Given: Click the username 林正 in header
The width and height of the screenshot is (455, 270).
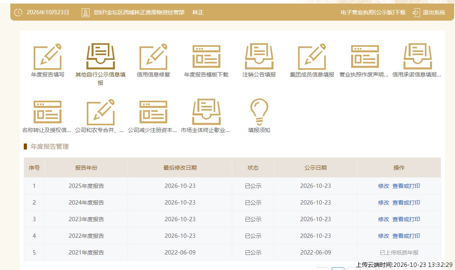Looking at the screenshot, I should pos(198,12).
